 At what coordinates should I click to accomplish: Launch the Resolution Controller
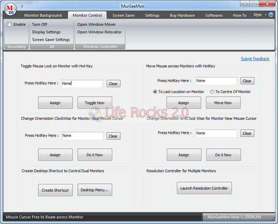204,188
